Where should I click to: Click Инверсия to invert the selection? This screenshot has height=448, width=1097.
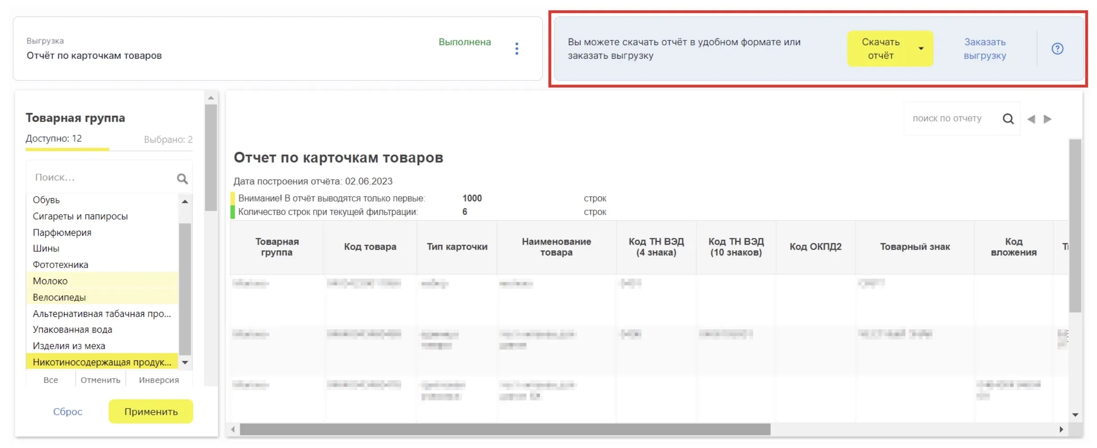pyautogui.click(x=159, y=380)
